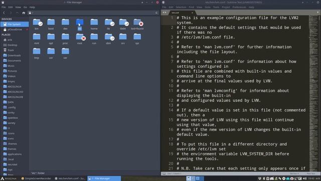Viewport: 321px width, 181px height.
Task: Open the Project menu in Sublime Text
Action: pos(226,7)
